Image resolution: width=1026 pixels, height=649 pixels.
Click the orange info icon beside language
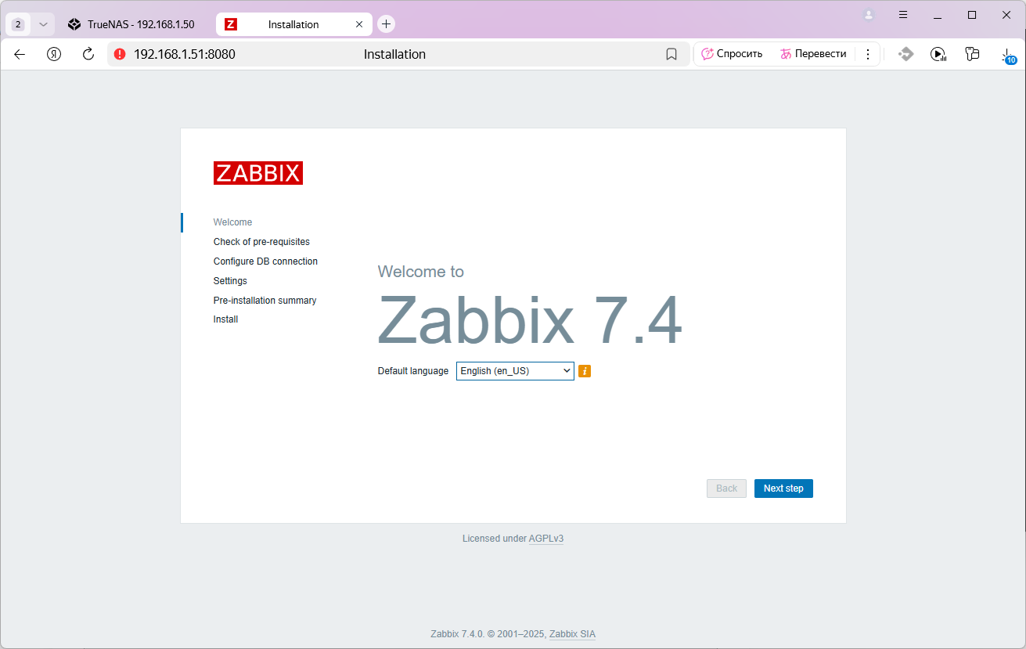pyautogui.click(x=585, y=371)
